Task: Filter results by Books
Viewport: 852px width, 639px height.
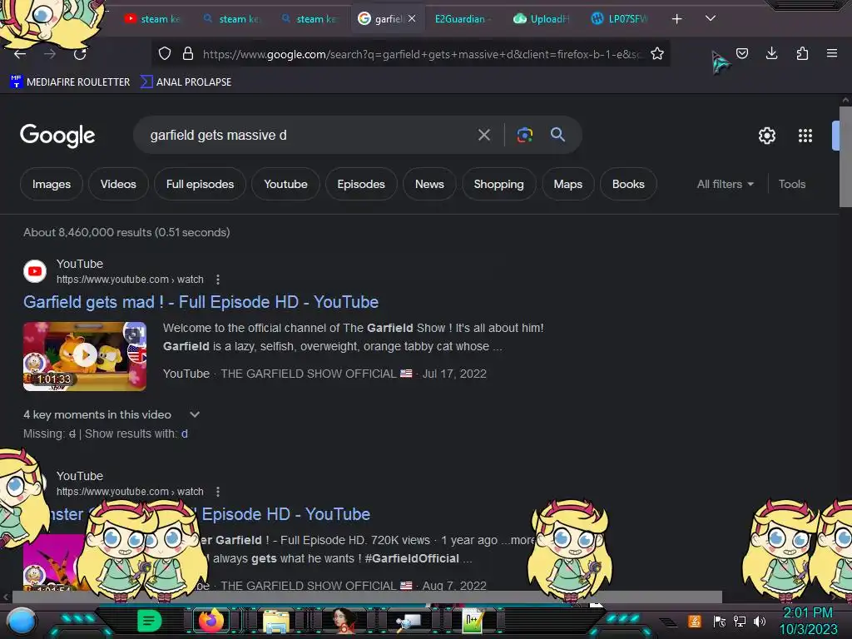Action: (628, 184)
